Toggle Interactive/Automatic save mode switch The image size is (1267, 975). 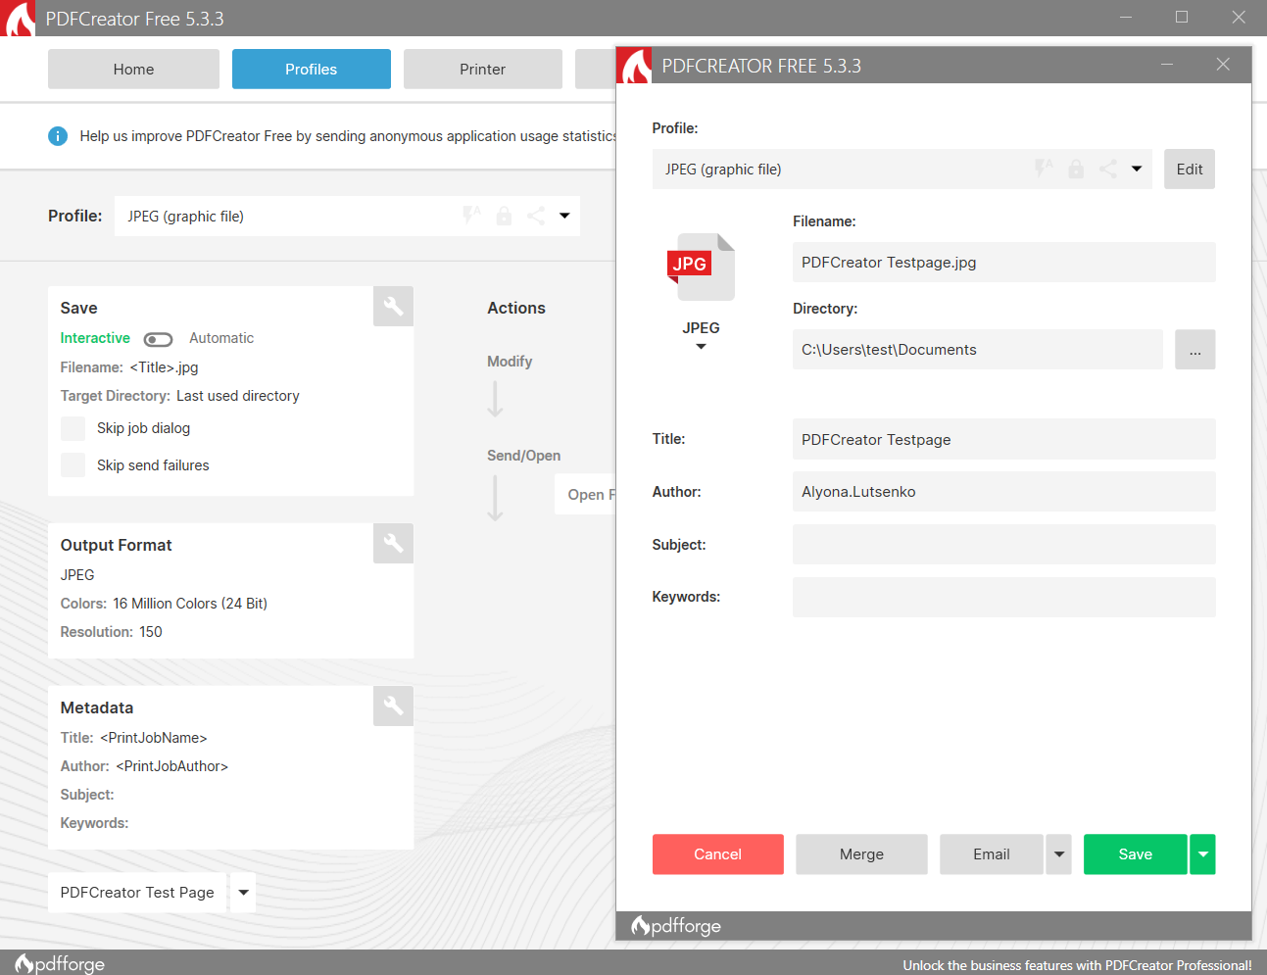[x=158, y=339]
